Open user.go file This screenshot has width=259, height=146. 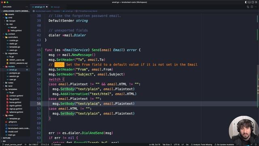13,79
